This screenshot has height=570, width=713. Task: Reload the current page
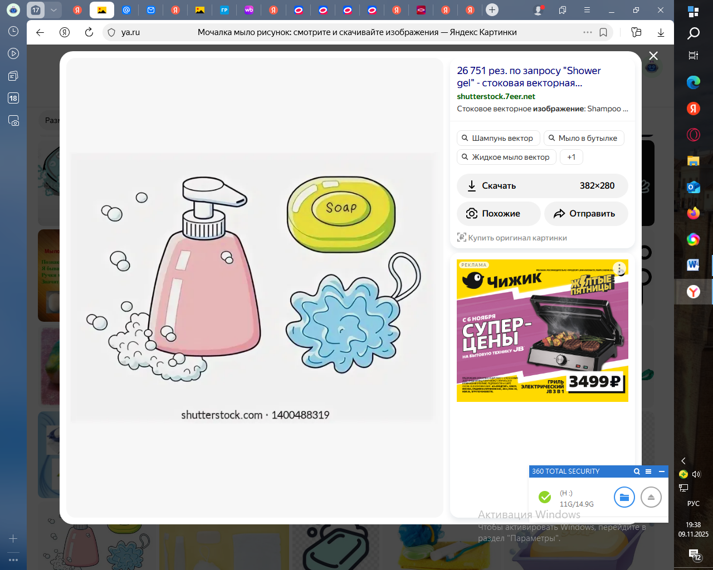click(89, 32)
